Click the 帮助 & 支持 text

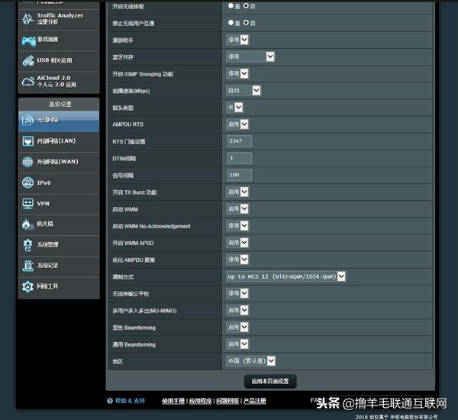[x=130, y=401]
